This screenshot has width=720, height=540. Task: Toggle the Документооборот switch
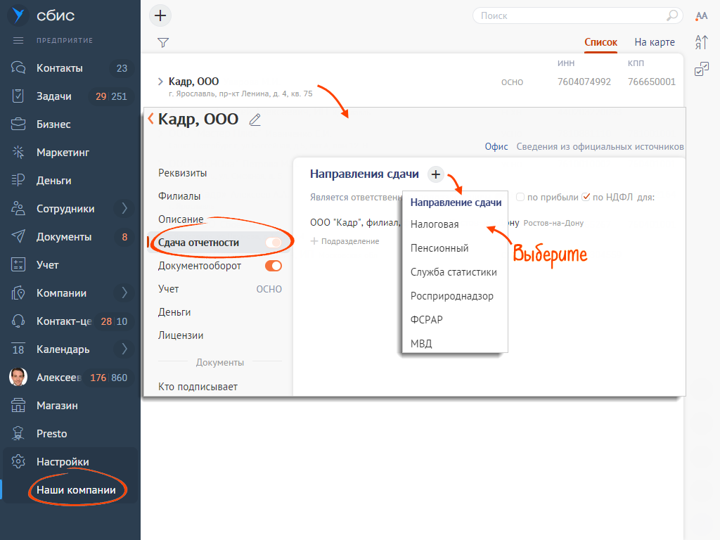pyautogui.click(x=273, y=266)
